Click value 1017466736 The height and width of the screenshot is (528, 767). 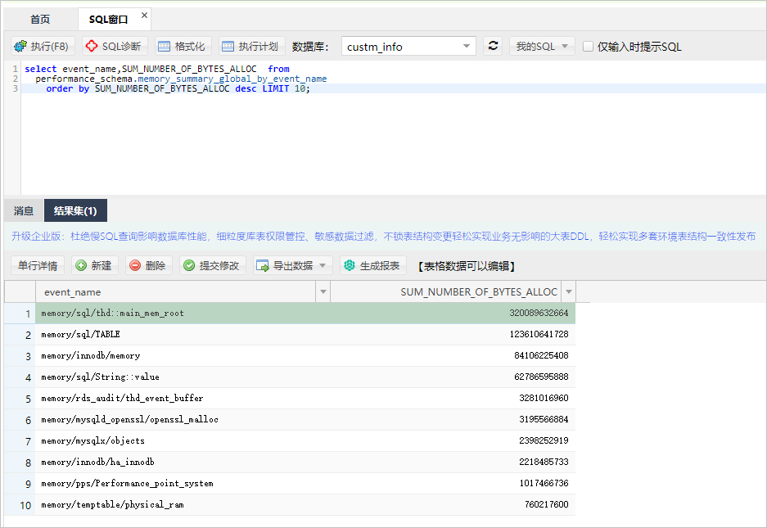[544, 484]
